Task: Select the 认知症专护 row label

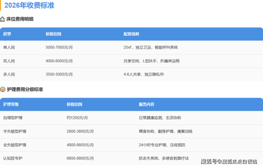Action: click(x=13, y=158)
